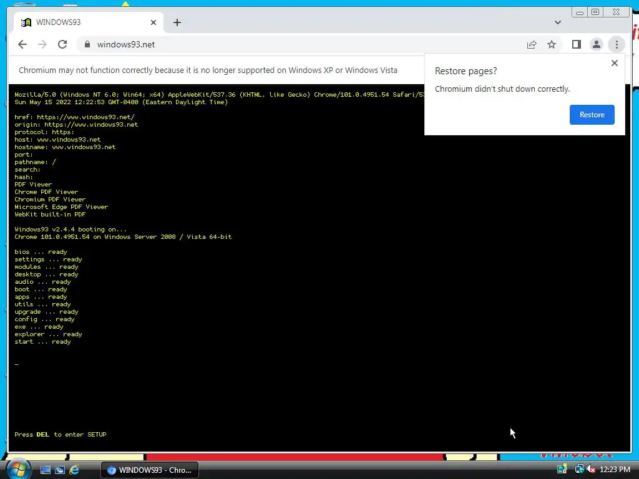Go forward to the next page
The width and height of the screenshot is (639, 479).
click(42, 44)
